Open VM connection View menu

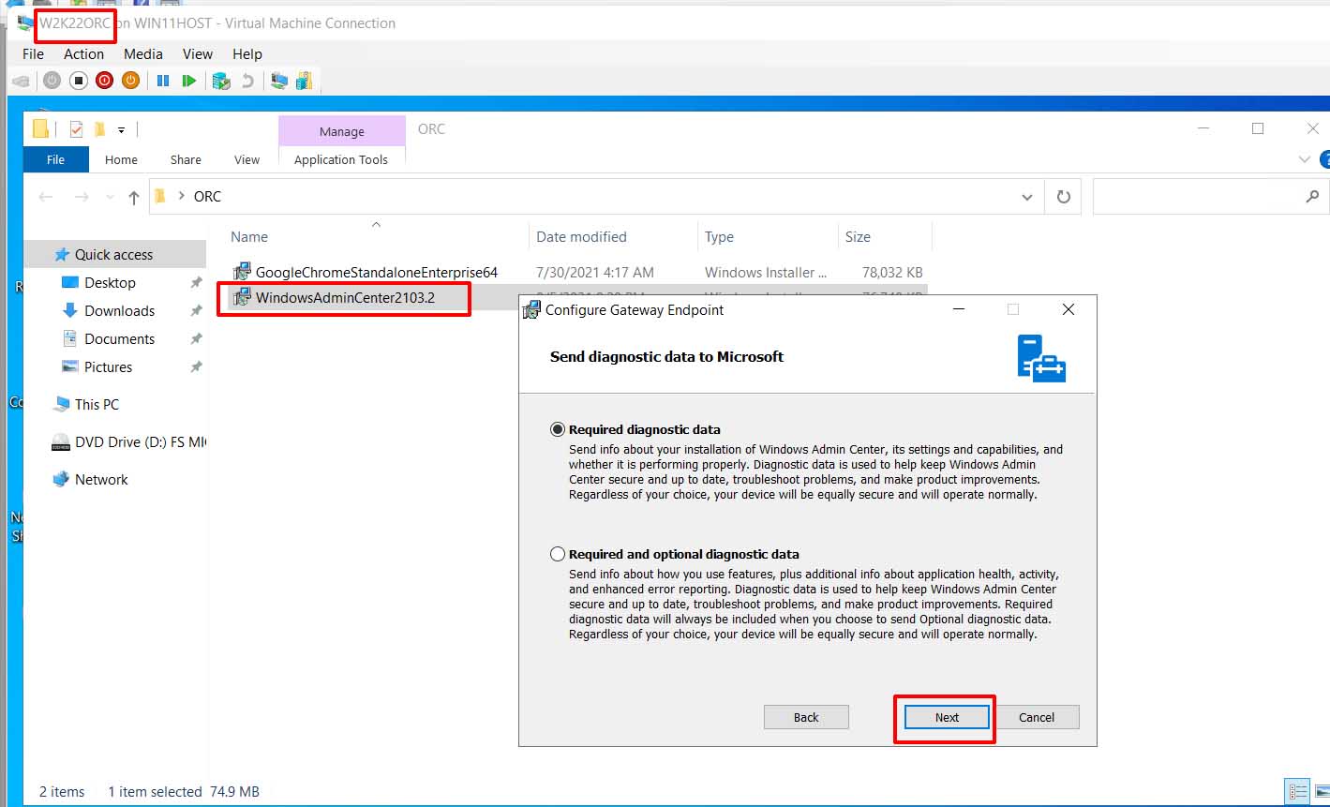198,54
